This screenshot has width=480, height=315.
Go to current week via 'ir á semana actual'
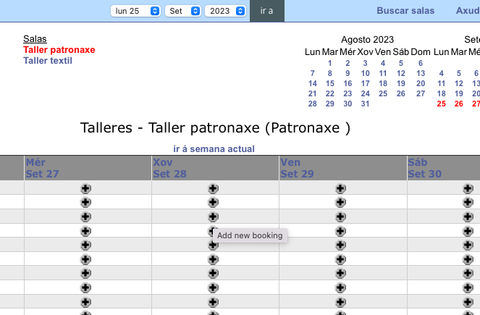(x=214, y=148)
